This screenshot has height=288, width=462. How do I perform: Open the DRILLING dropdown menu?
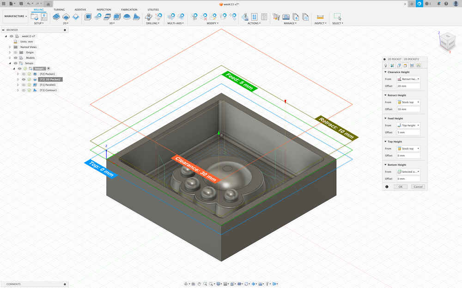click(x=152, y=23)
